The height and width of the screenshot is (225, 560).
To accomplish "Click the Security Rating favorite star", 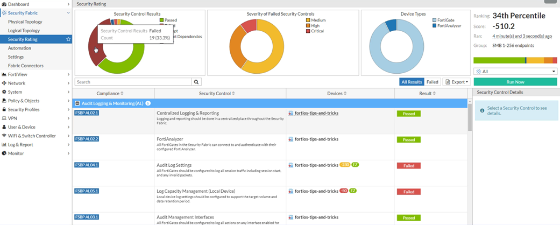I will 68,39.
